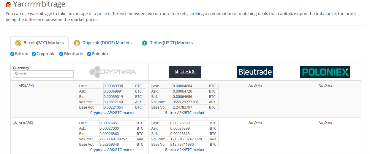Click Bittrex ARK base volume 312.73741980

[182, 145]
